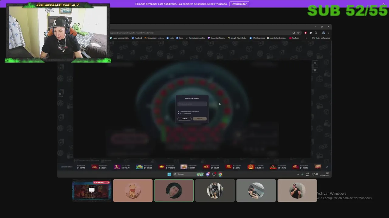Open the Facebook bookmark
Screen dimensions: 389x218
[x=137, y=38]
